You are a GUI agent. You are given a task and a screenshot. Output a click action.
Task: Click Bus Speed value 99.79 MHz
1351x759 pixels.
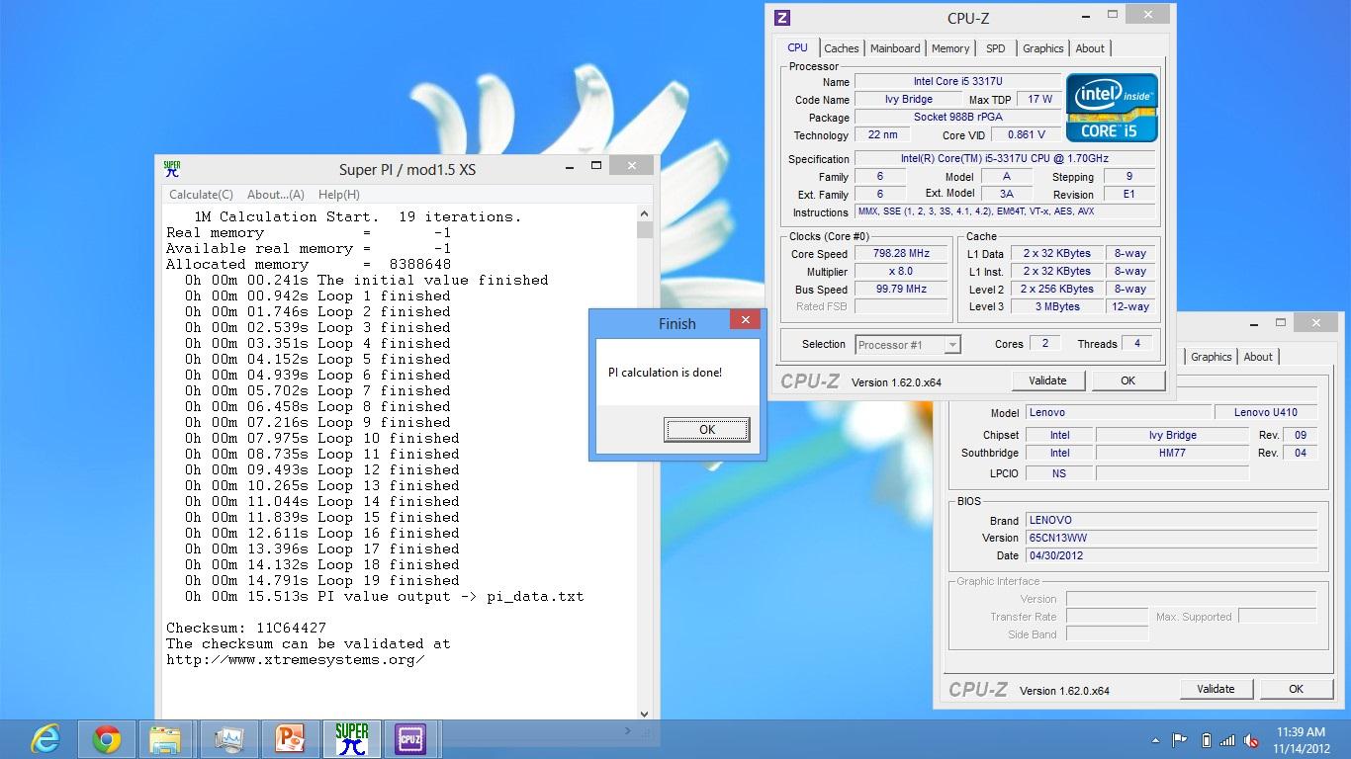click(901, 289)
